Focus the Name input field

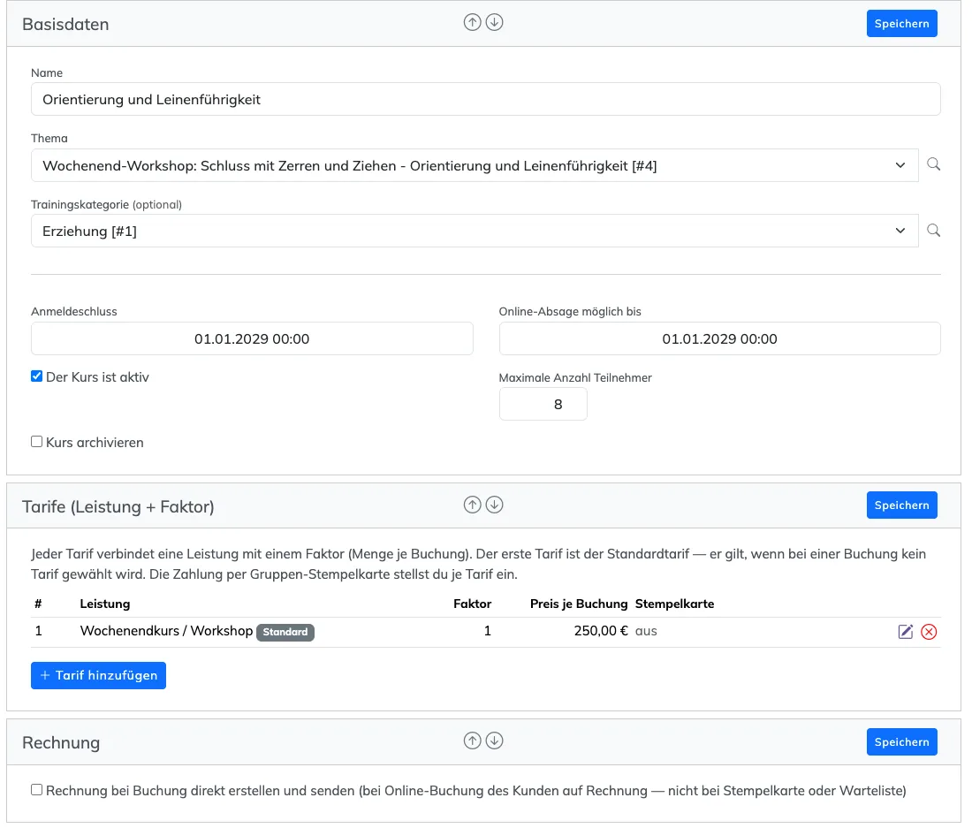click(x=486, y=99)
